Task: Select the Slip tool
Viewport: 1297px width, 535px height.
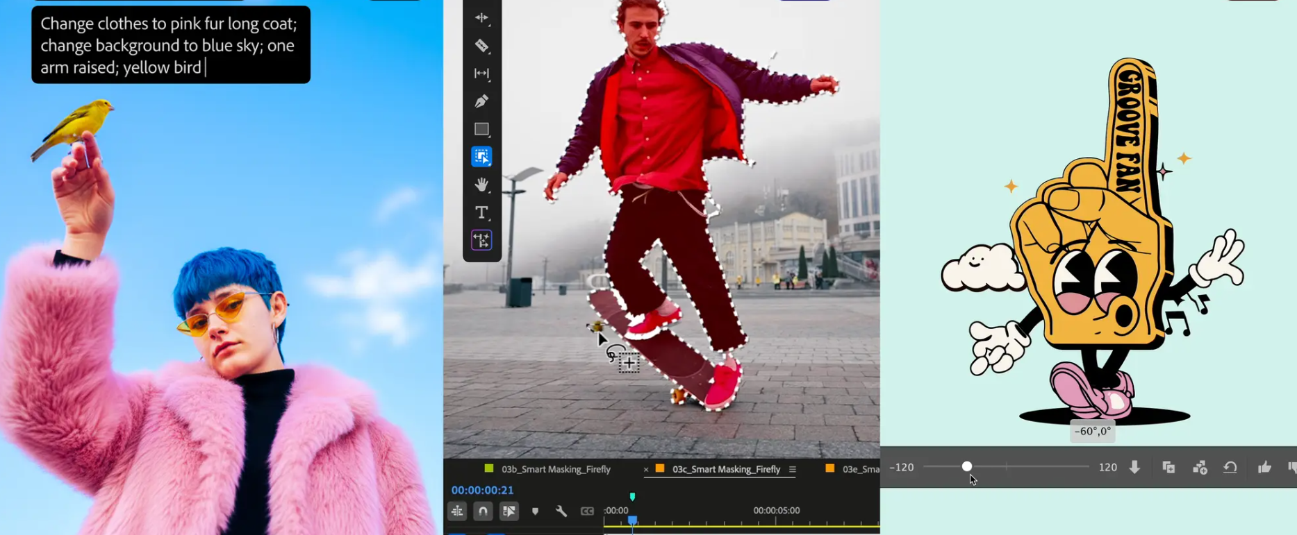Action: pyautogui.click(x=481, y=74)
